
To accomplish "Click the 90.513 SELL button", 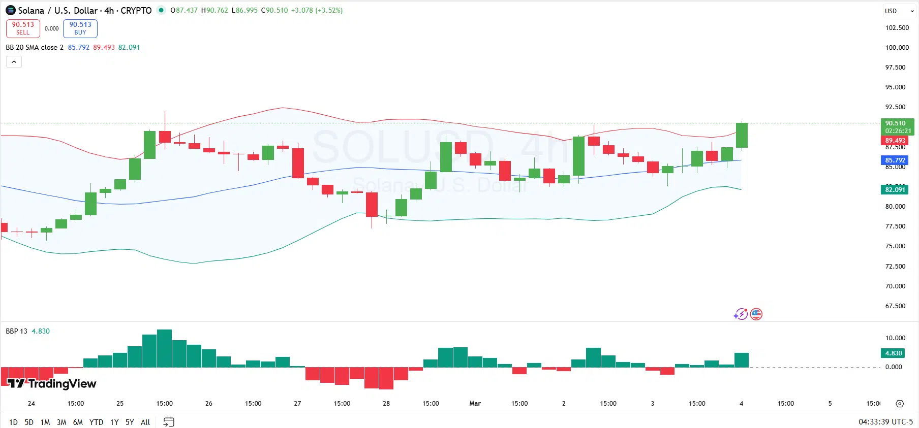I will (23, 28).
